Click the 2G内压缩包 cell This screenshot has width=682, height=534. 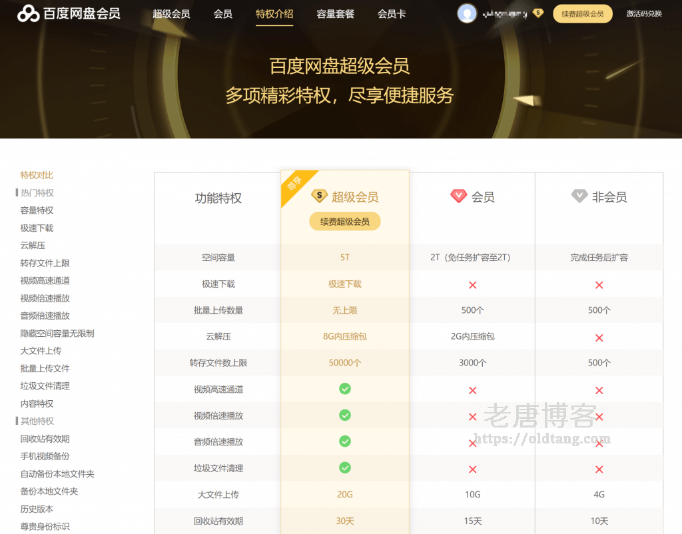coord(473,336)
